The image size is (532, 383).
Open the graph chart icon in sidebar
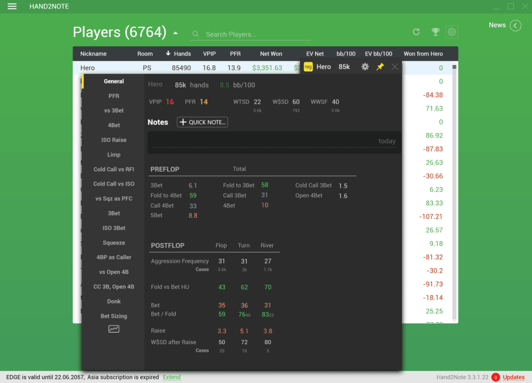click(114, 329)
